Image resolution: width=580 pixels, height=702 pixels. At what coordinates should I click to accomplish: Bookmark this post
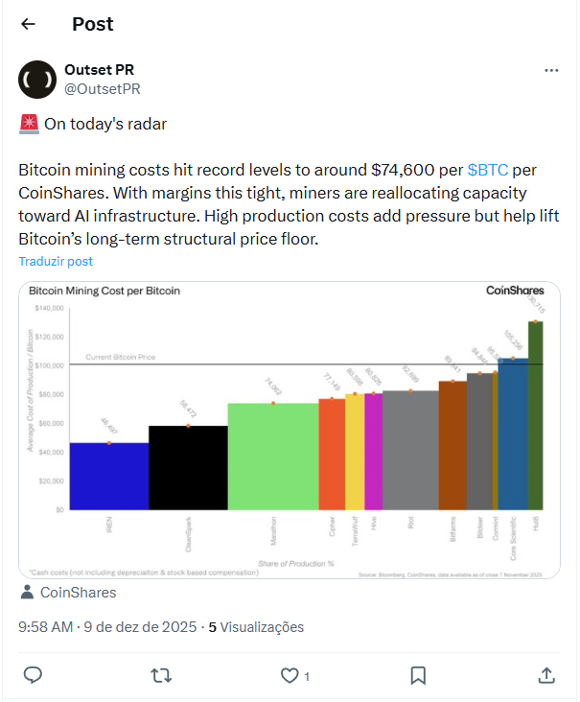pos(418,675)
